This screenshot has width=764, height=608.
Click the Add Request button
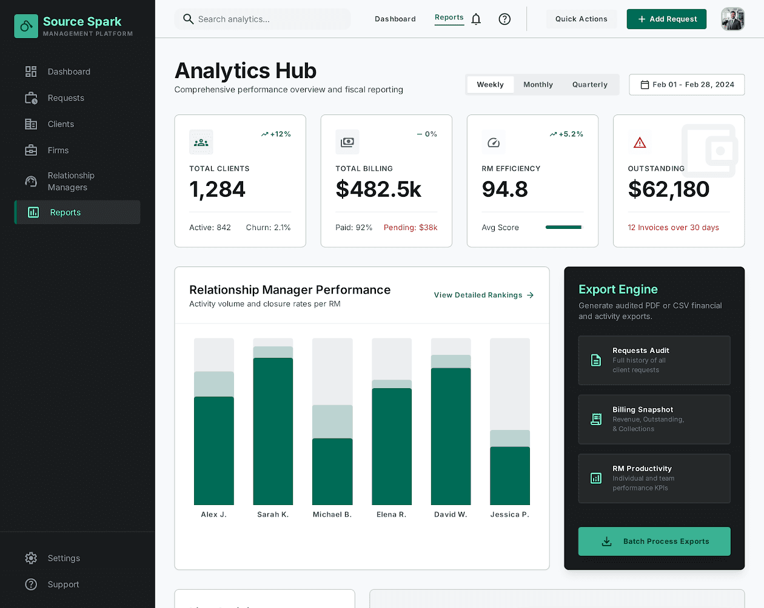pyautogui.click(x=666, y=19)
